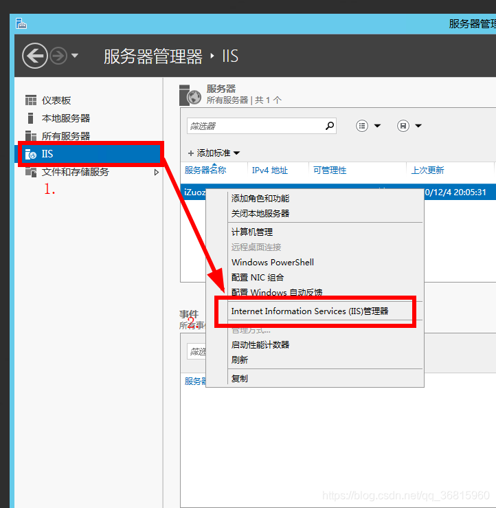
Task: Choose 复制 from context menu
Action: [x=240, y=378]
